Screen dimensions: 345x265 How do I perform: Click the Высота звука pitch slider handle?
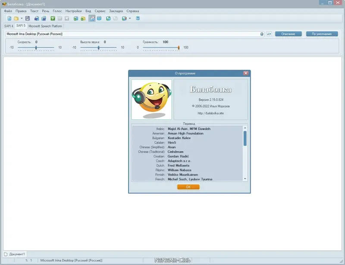coord(99,47)
